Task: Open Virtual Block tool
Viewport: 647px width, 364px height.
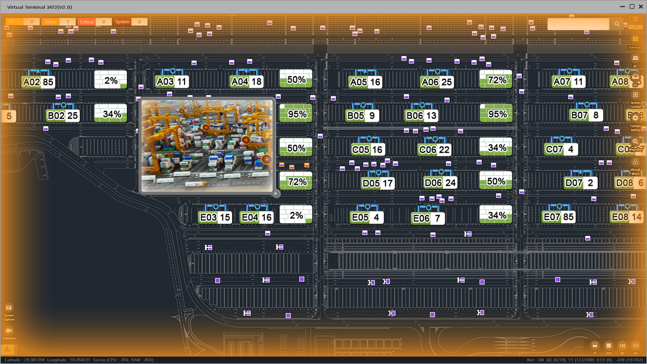Action: [x=635, y=162]
